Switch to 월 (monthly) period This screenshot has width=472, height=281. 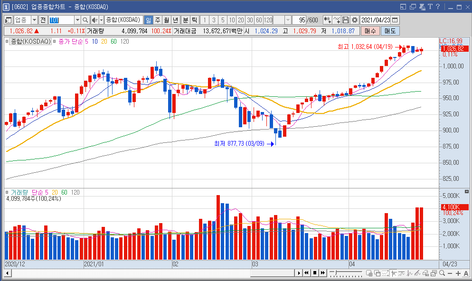pos(167,20)
